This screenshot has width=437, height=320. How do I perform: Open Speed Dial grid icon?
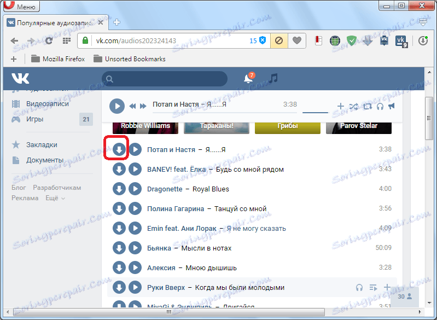coord(66,40)
